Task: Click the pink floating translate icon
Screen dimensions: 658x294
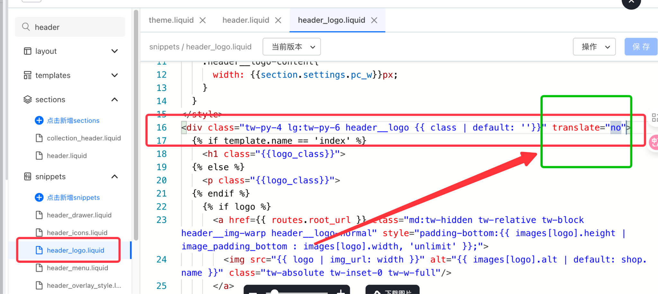Action: pos(654,142)
